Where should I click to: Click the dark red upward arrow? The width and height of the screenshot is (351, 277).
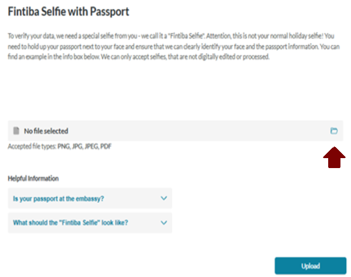point(334,156)
